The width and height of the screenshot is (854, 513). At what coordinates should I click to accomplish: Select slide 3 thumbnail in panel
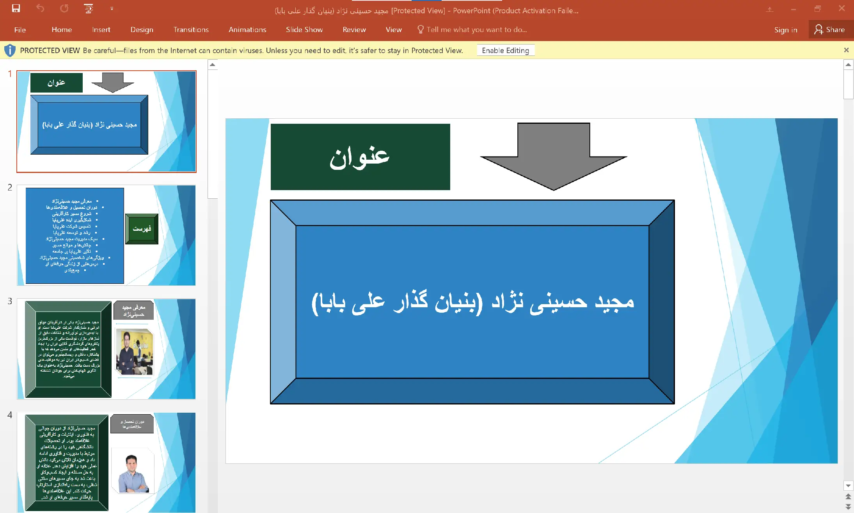coord(106,349)
